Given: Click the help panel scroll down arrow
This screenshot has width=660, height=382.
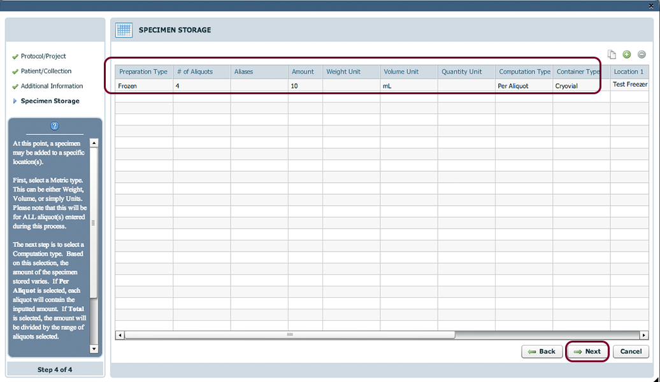Looking at the screenshot, I should coord(94,349).
